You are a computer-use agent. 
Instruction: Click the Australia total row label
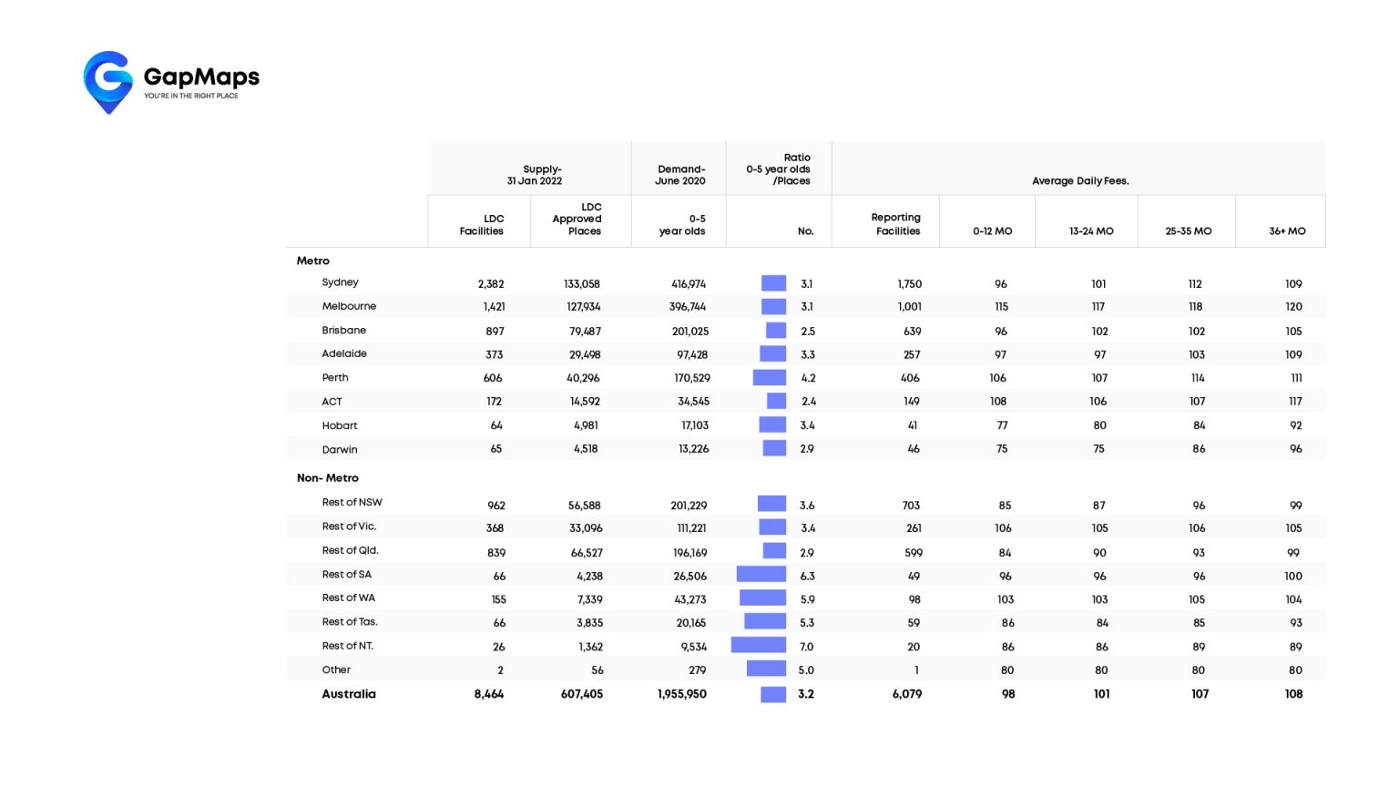click(348, 694)
